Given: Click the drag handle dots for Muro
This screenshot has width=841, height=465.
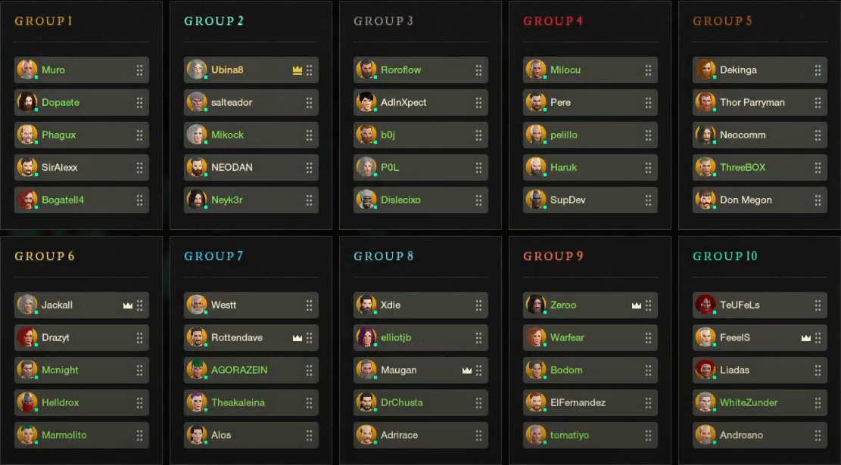Looking at the screenshot, I should pos(140,70).
